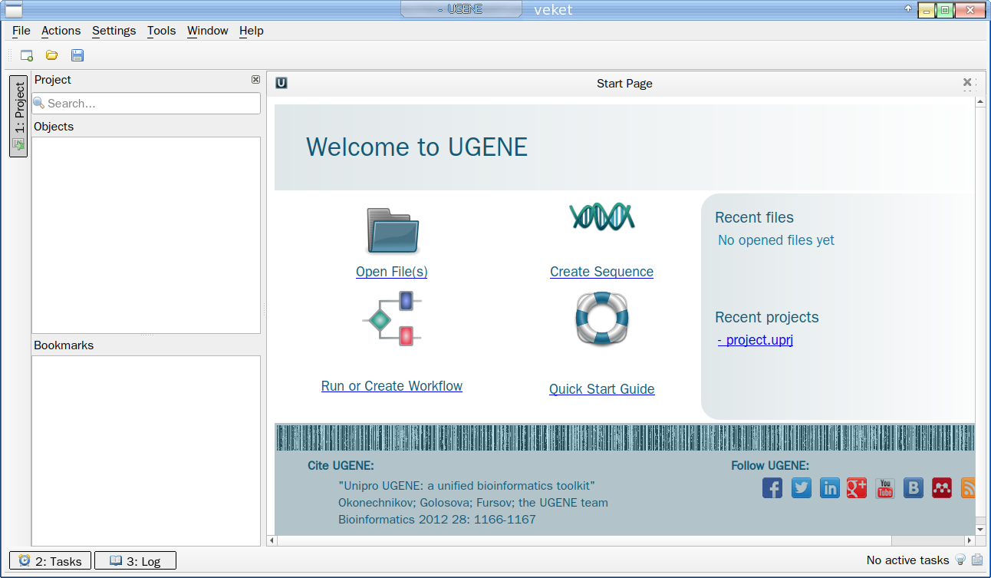Open the recent project.uprj link
Image resolution: width=991 pixels, height=578 pixels.
pyautogui.click(x=756, y=340)
